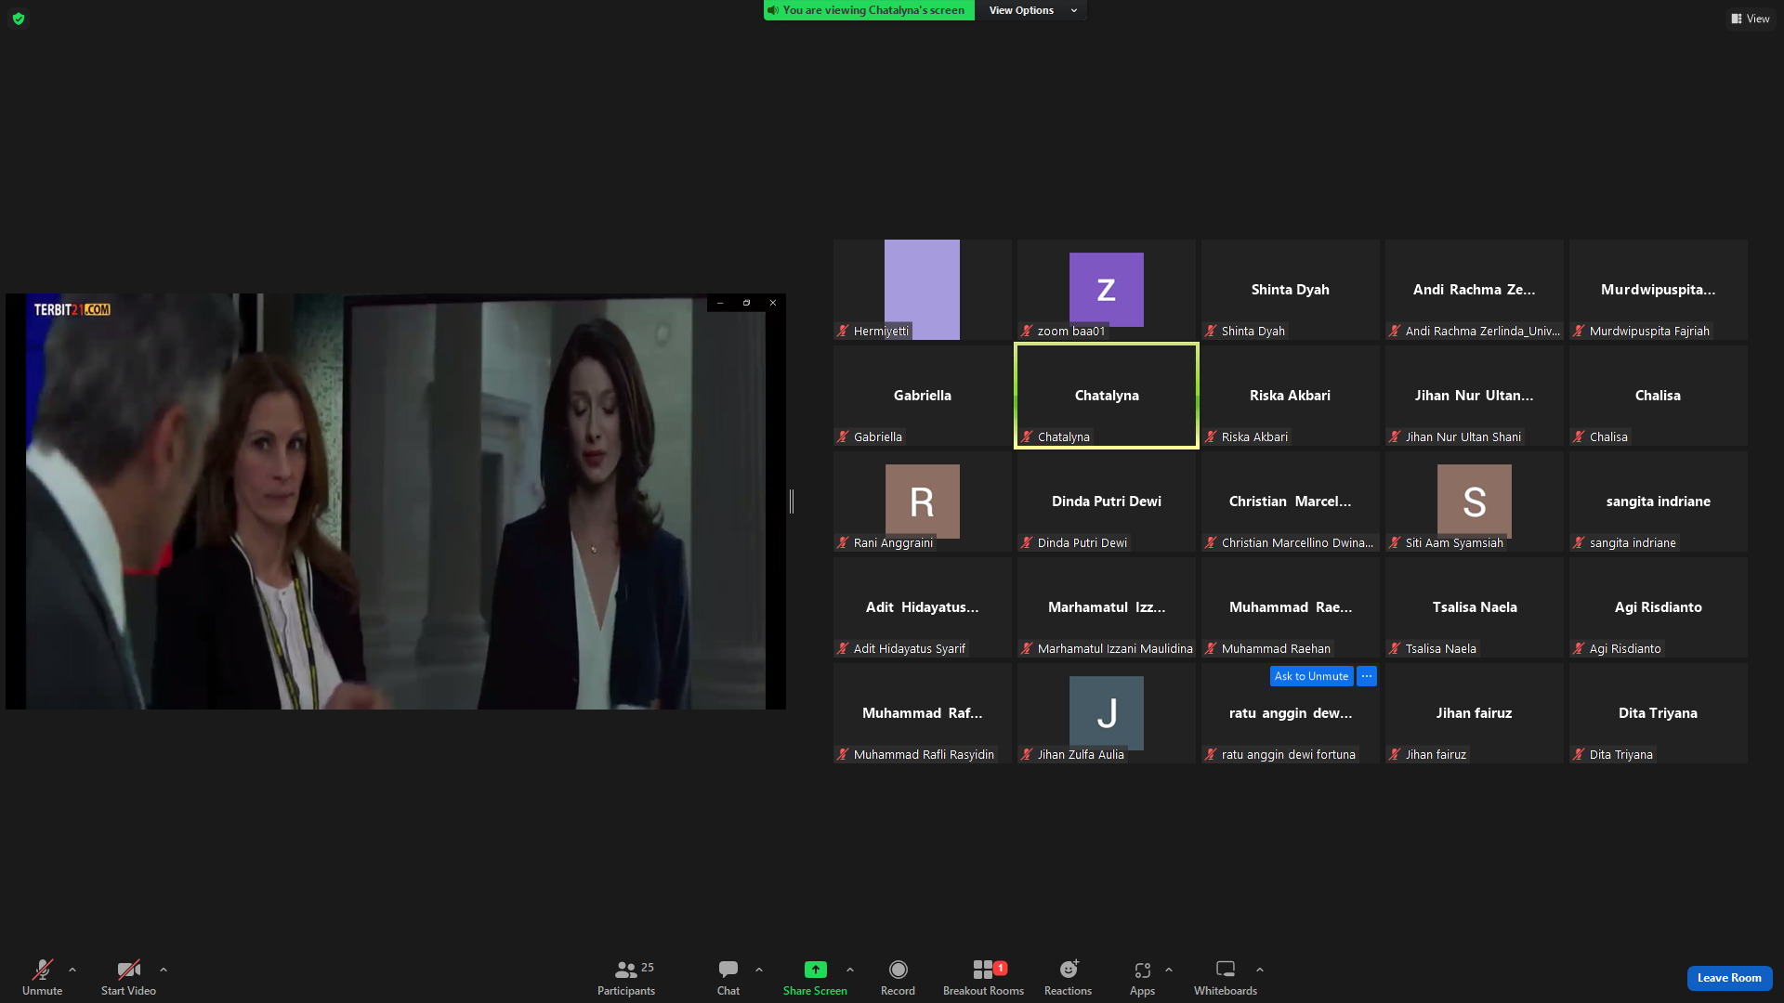The height and width of the screenshot is (1003, 1784).
Task: Open more options on ratu anggin tile
Action: point(1367,676)
